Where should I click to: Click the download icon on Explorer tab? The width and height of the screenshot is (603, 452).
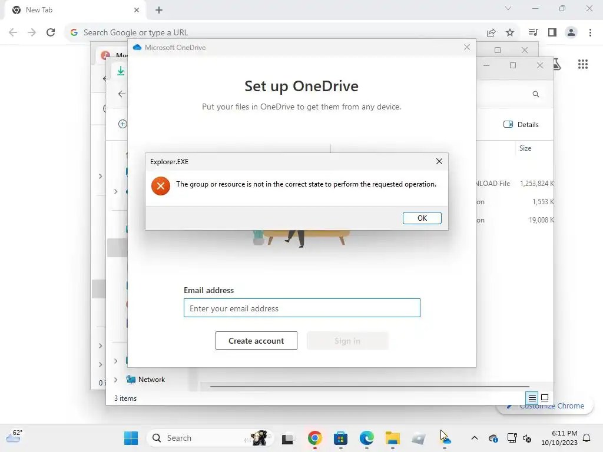[121, 71]
